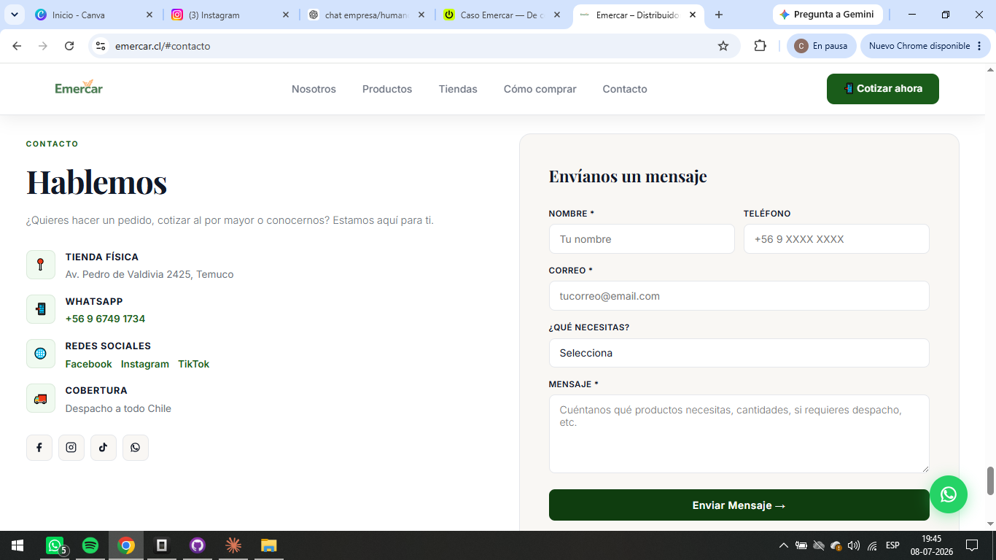Click browser forward arrow
This screenshot has width=996, height=560.
point(43,46)
